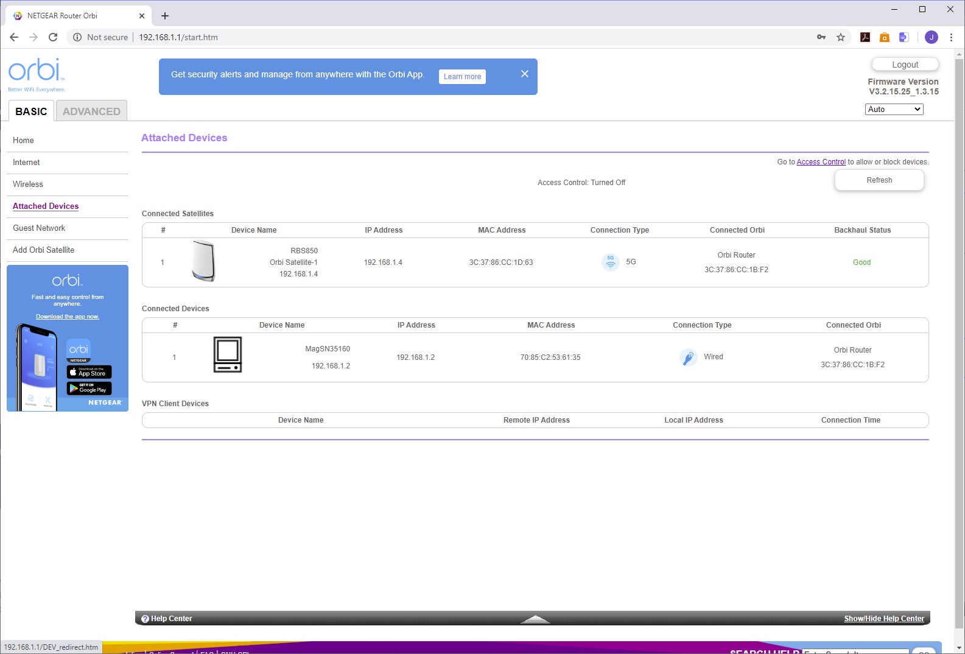Expand the Help Center panel arrow
Image resolution: width=965 pixels, height=654 pixels.
536,619
